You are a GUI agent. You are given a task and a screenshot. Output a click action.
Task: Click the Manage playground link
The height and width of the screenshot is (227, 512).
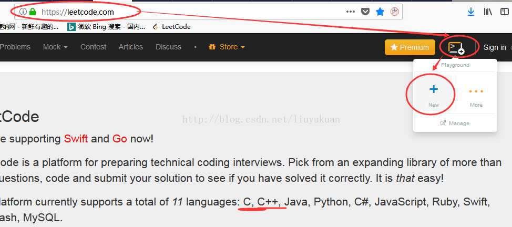455,123
